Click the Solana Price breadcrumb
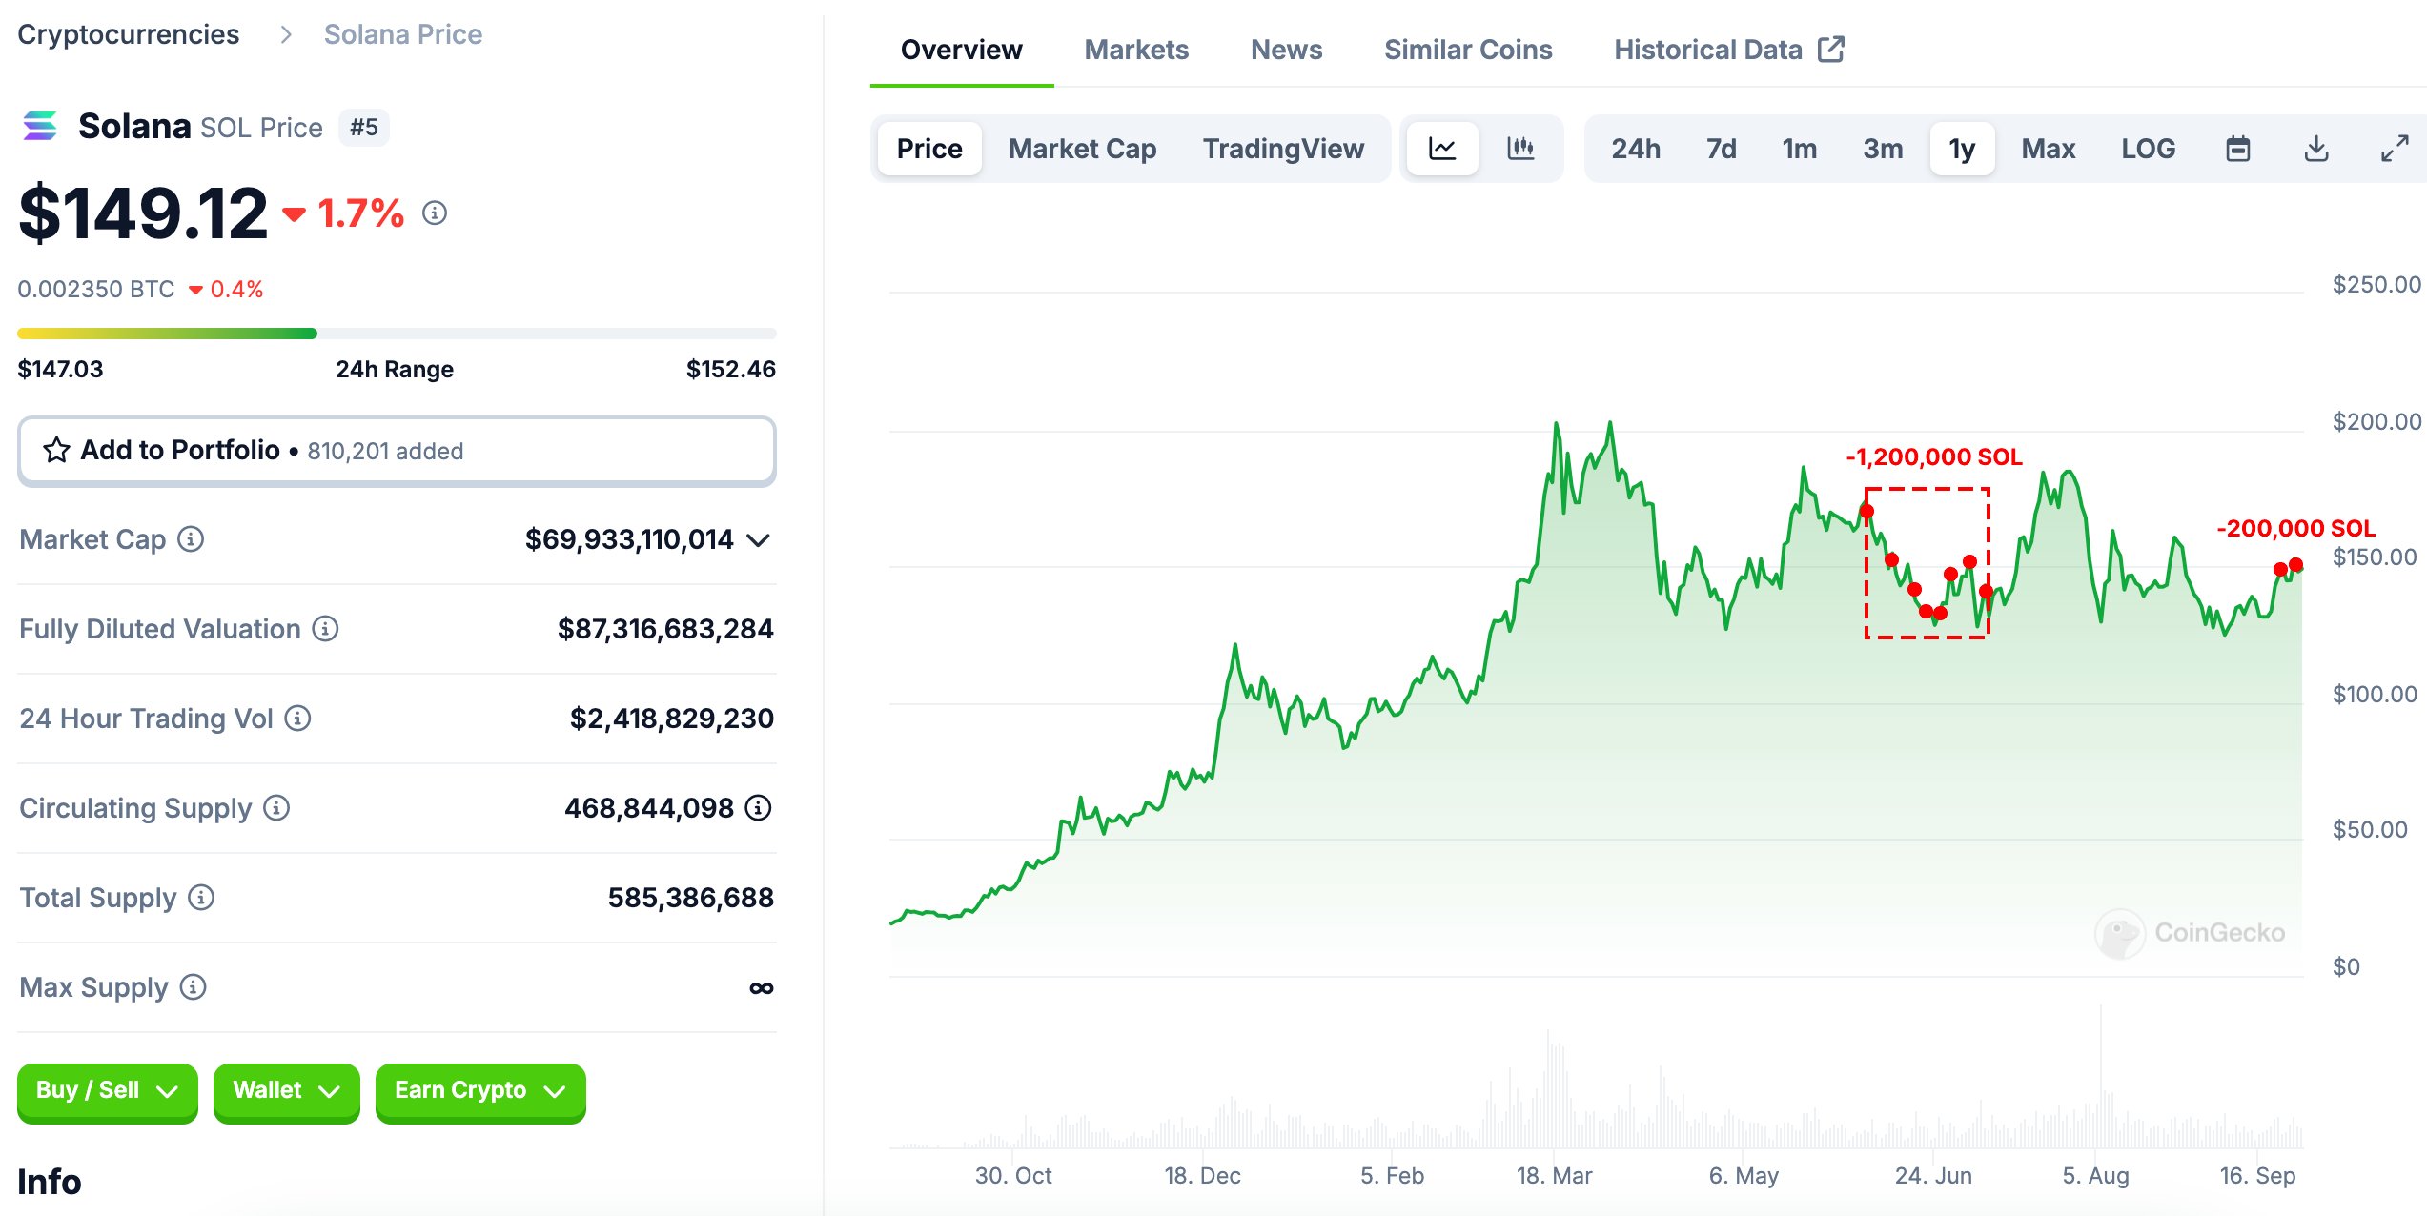This screenshot has width=2427, height=1216. (x=403, y=34)
